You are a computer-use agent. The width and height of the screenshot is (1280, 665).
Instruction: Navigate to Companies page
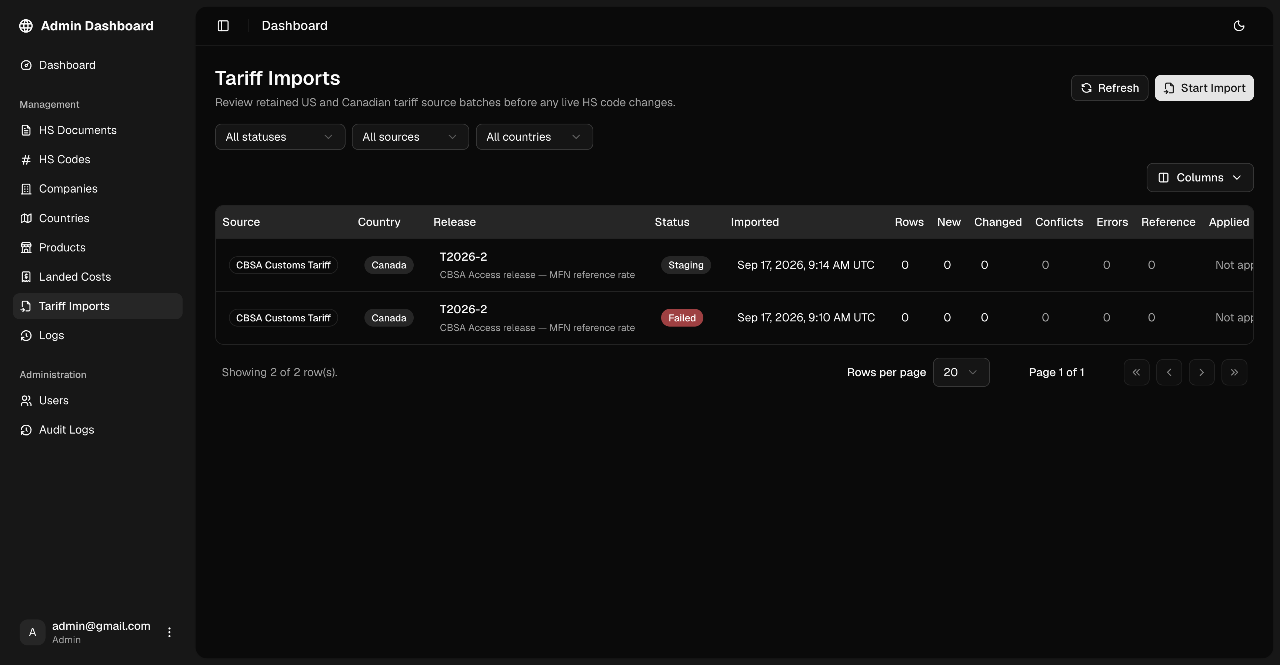(x=98, y=189)
